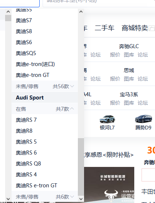Open 图库 under 宝马3系
Image resolution: width=155 pixels, height=203 pixels.
(x=129, y=103)
